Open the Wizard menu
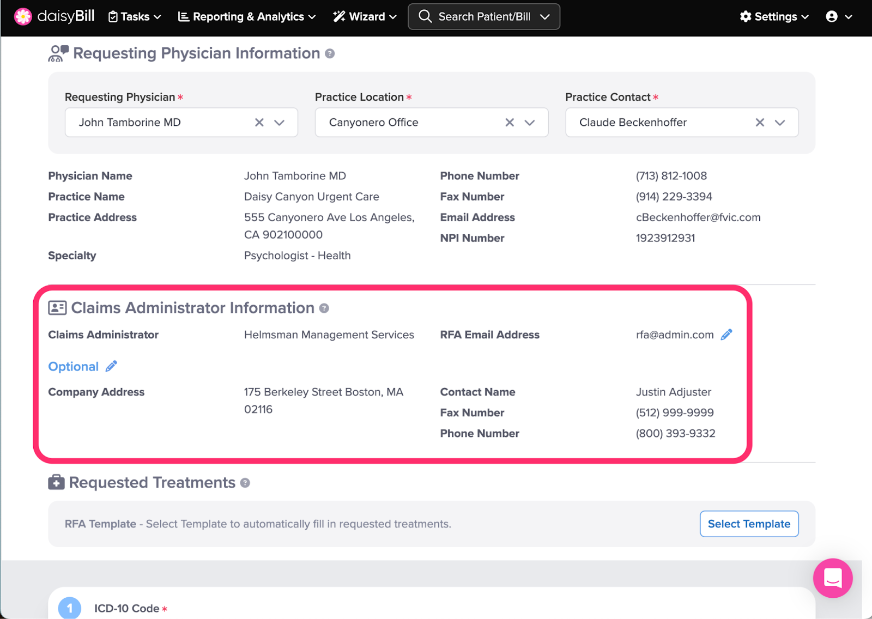 click(365, 17)
